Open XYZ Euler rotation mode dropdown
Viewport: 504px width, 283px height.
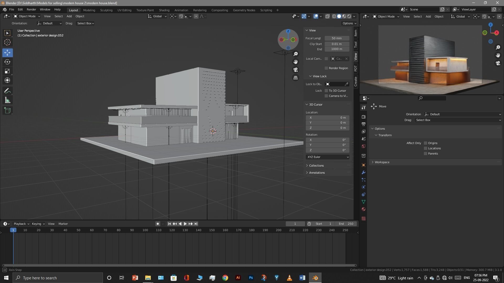tap(328, 157)
